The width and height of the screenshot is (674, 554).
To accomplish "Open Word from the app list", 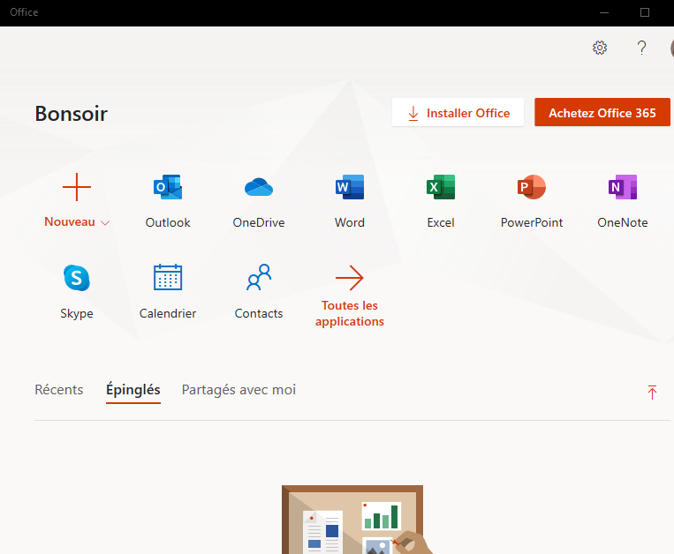I will tap(350, 200).
